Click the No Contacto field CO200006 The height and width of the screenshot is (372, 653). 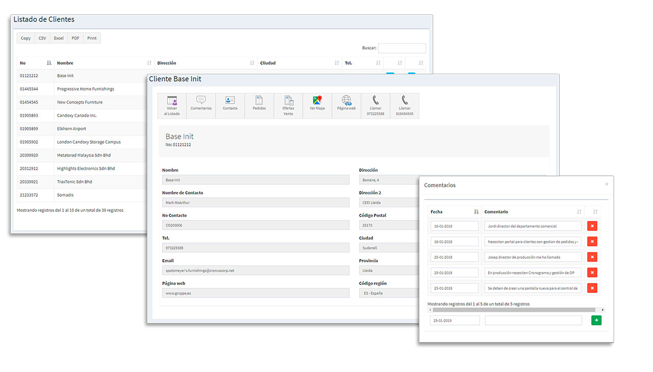coord(256,225)
